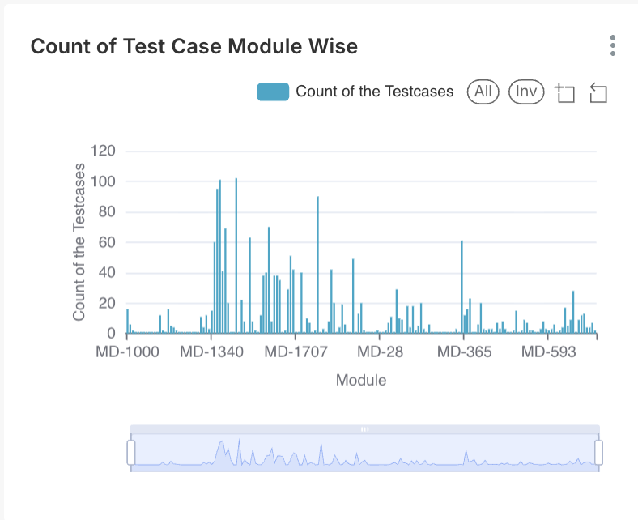
Task: Click the MD-1340 axis label
Action: pyautogui.click(x=211, y=352)
